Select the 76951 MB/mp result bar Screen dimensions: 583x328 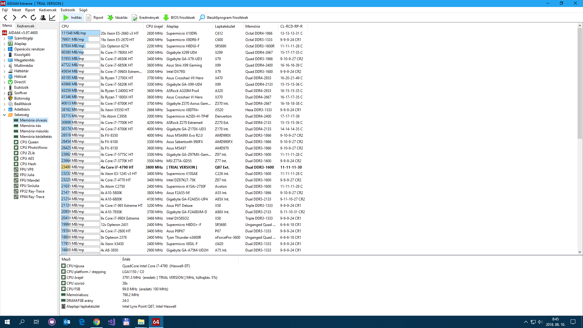pyautogui.click(x=80, y=39)
